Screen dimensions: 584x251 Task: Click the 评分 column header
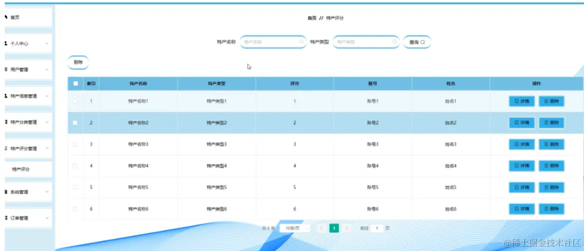294,84
